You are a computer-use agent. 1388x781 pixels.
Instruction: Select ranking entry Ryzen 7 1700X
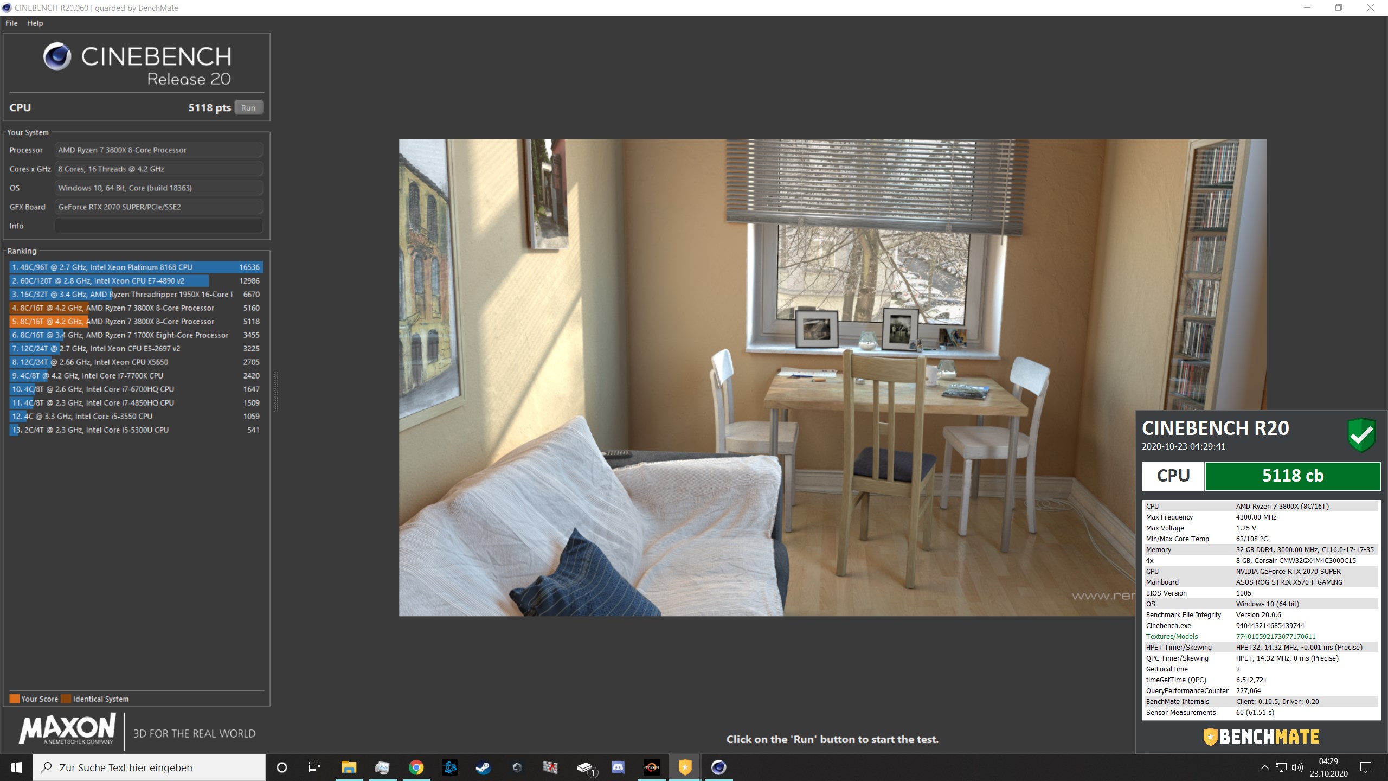[136, 335]
